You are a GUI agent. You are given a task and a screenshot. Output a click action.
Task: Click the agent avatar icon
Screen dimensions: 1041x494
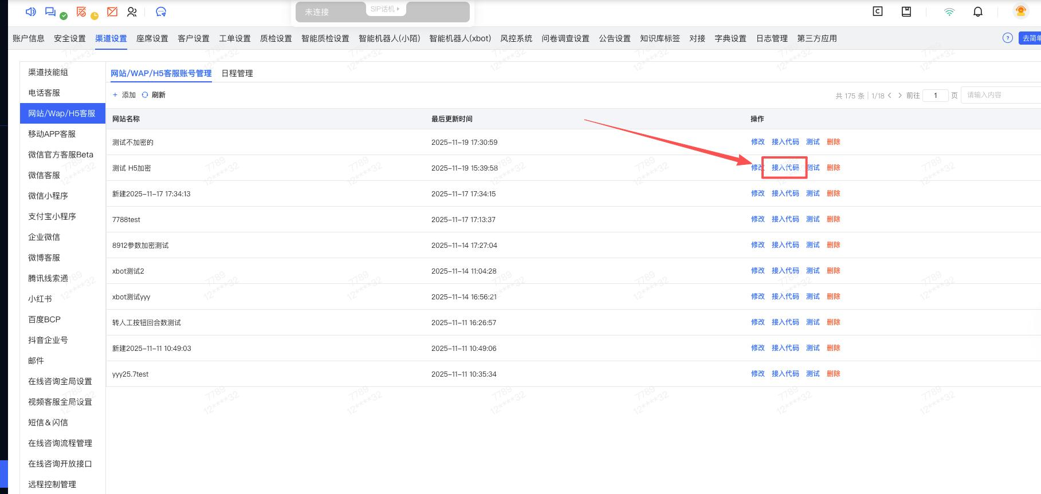click(x=1020, y=11)
